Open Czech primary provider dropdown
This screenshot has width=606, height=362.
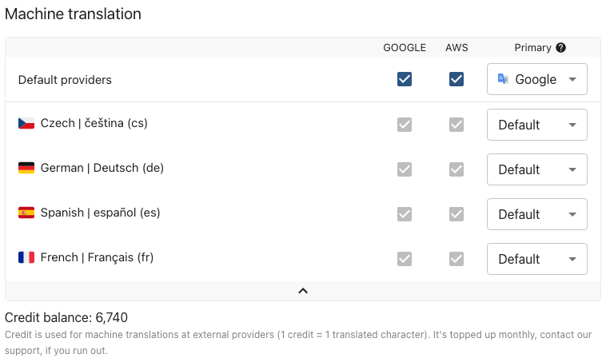click(x=537, y=125)
